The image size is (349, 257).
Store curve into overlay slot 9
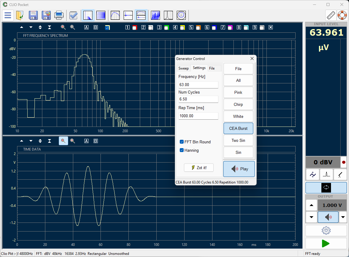click(x=255, y=27)
